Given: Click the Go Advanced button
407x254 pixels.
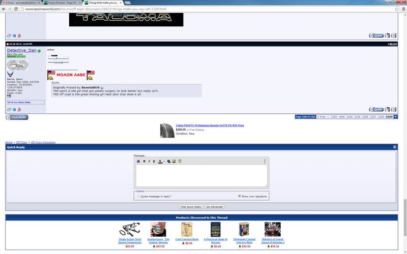Looking at the screenshot, I should [x=214, y=207].
